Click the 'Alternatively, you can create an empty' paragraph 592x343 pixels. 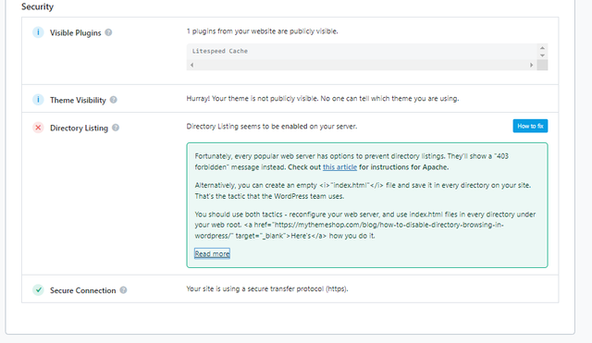click(x=363, y=190)
